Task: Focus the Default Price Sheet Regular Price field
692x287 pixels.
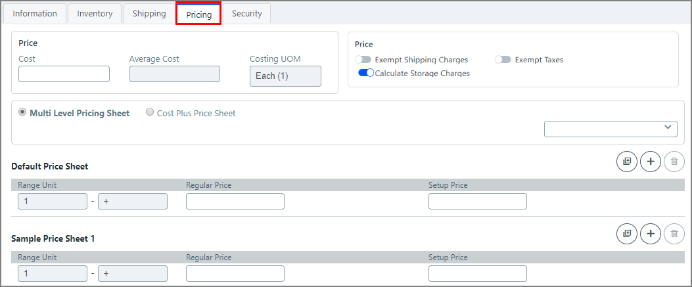Action: coord(235,202)
